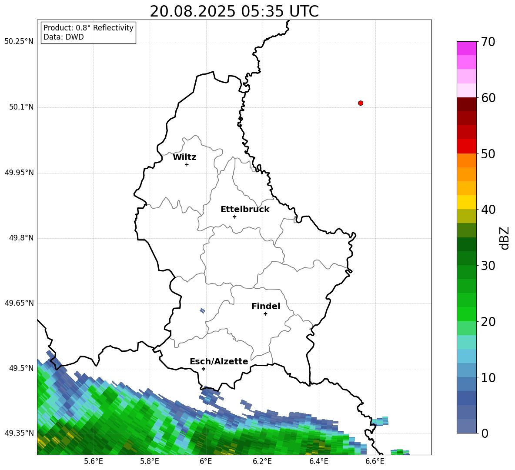Viewport: 515px width, 470px height.
Task: Click the longitude label 5.6°E
Action: pyautogui.click(x=94, y=461)
